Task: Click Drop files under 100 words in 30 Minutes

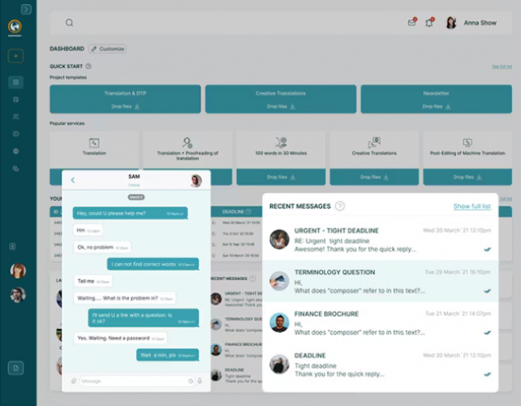Action: (281, 177)
